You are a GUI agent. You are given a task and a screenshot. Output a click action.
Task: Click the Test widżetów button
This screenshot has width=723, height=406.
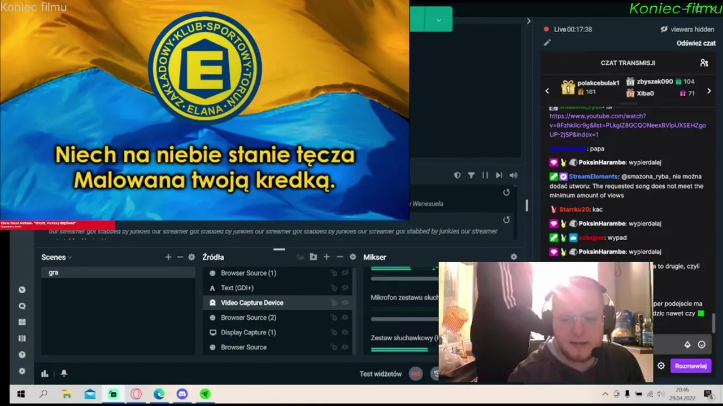click(381, 374)
